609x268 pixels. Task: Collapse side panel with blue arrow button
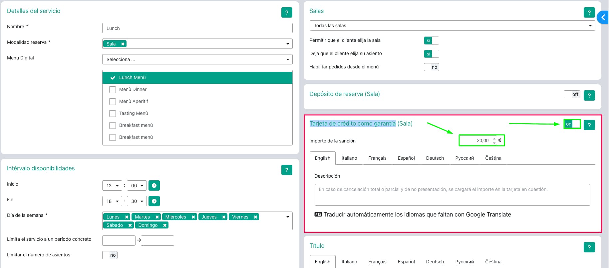click(603, 17)
